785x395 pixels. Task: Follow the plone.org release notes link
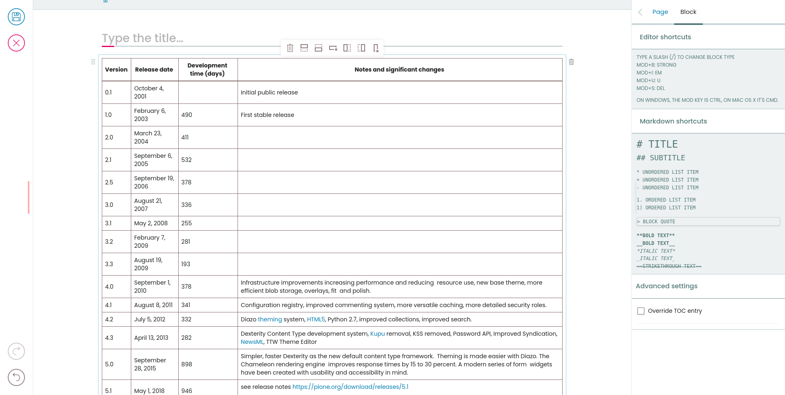350,386
